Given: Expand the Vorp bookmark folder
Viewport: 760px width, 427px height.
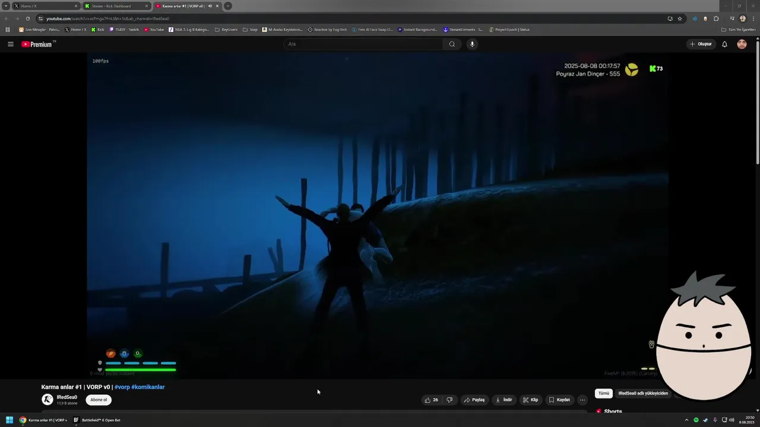Looking at the screenshot, I should point(250,29).
